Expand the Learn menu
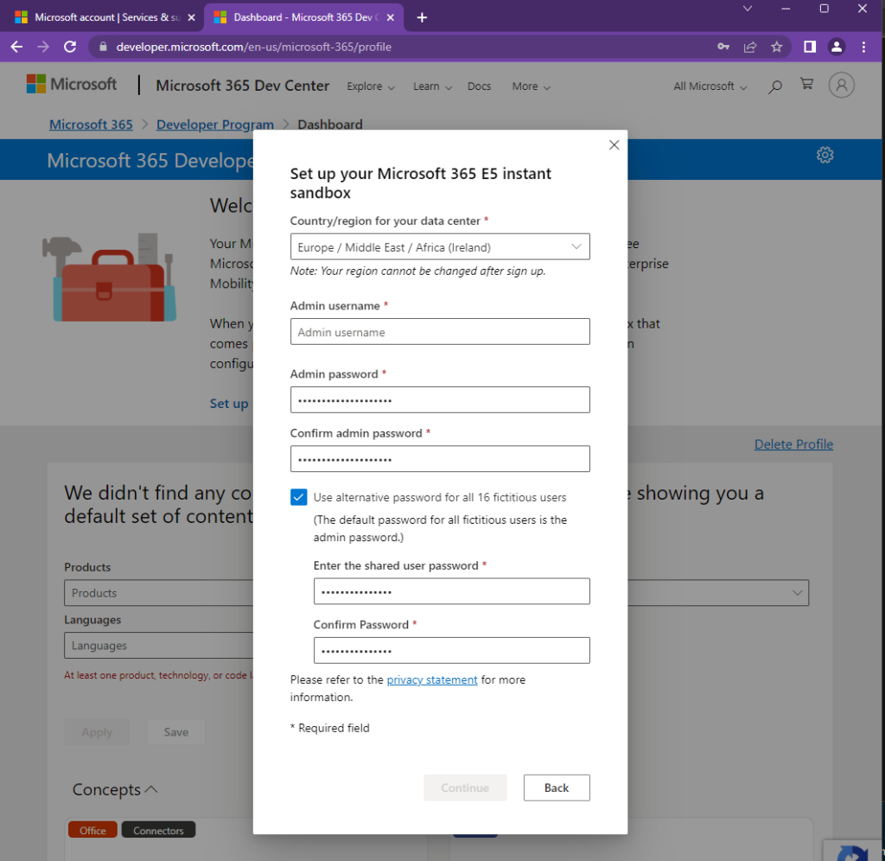 pos(432,86)
